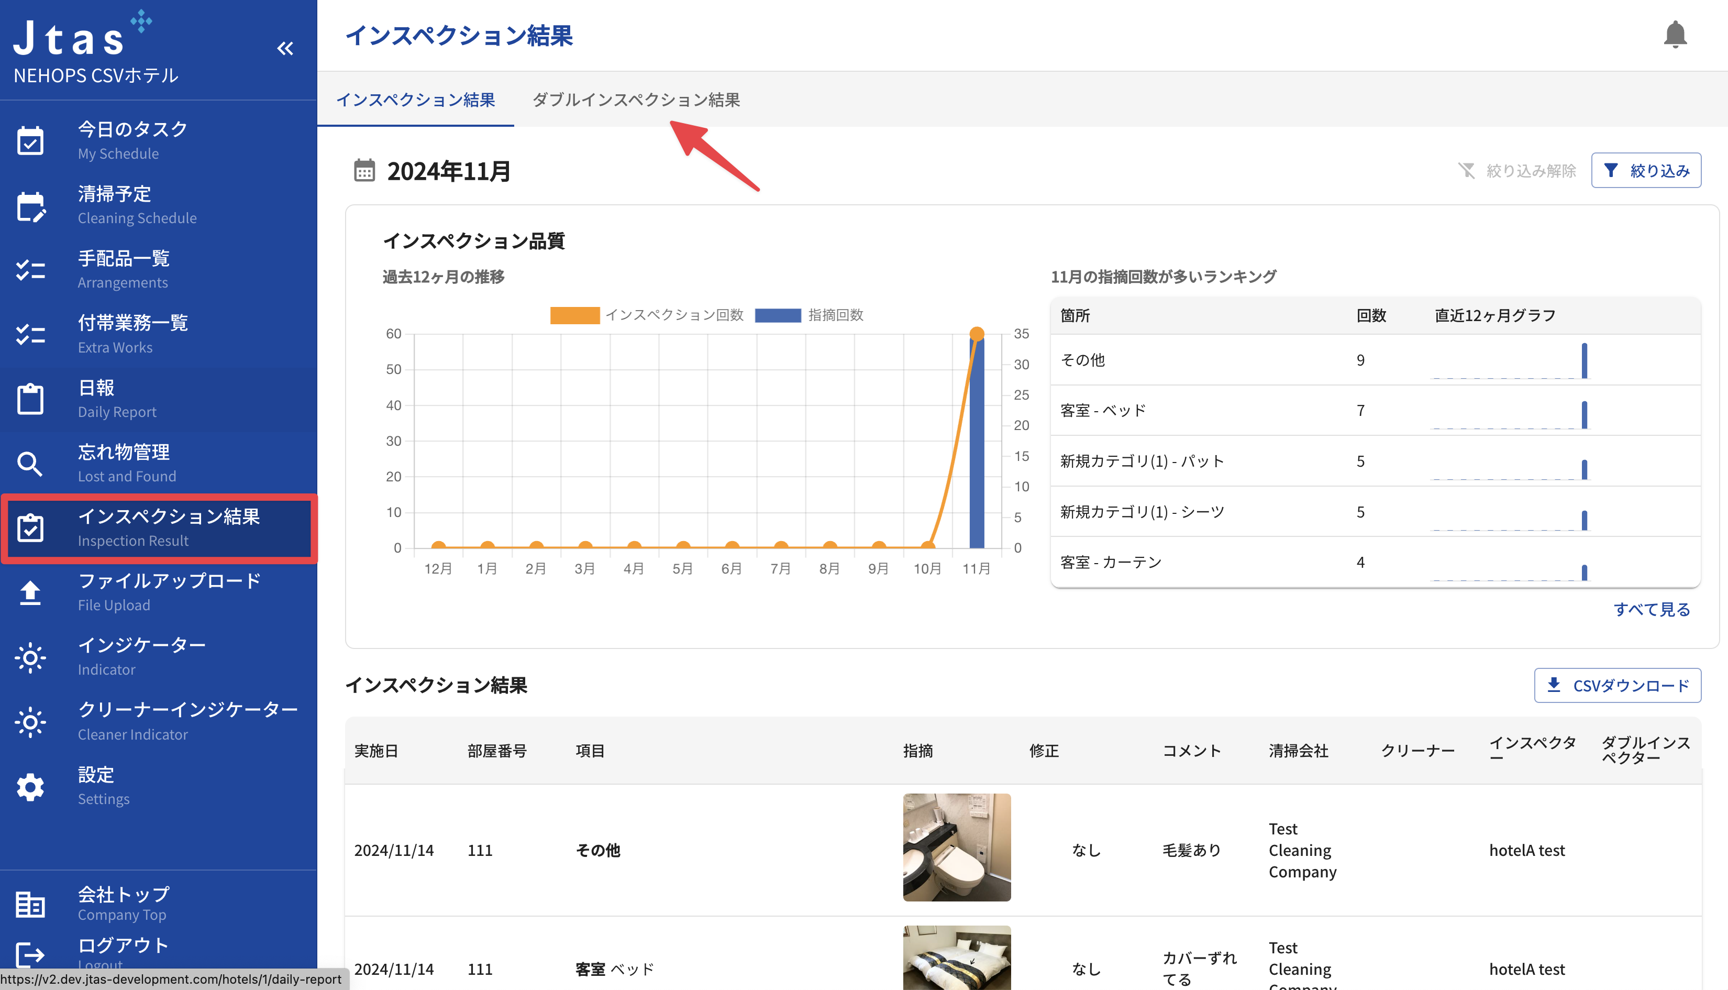Screen dimensions: 1728x990
Task: Click the CSVダウンロード button
Action: pos(1617,685)
